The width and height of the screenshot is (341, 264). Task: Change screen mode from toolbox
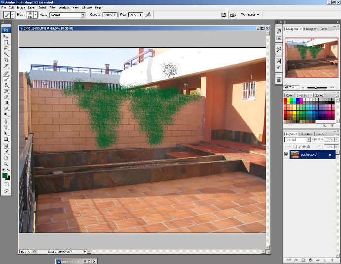[6, 191]
